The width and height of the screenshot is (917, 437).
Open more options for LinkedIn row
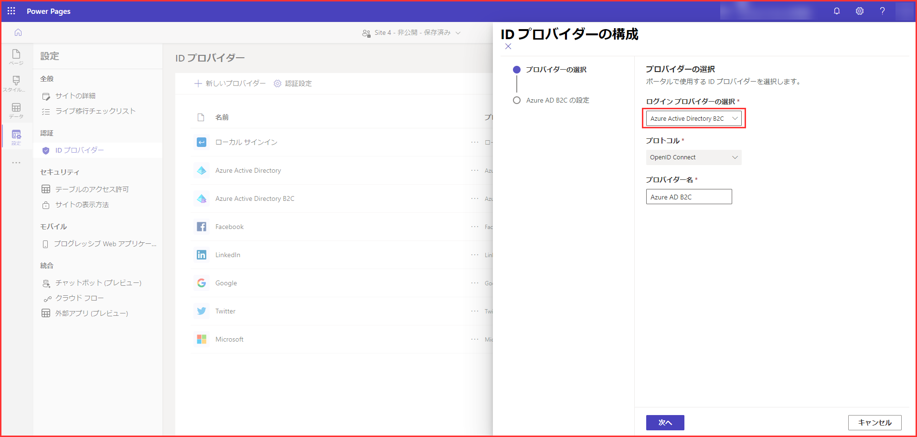[475, 255]
